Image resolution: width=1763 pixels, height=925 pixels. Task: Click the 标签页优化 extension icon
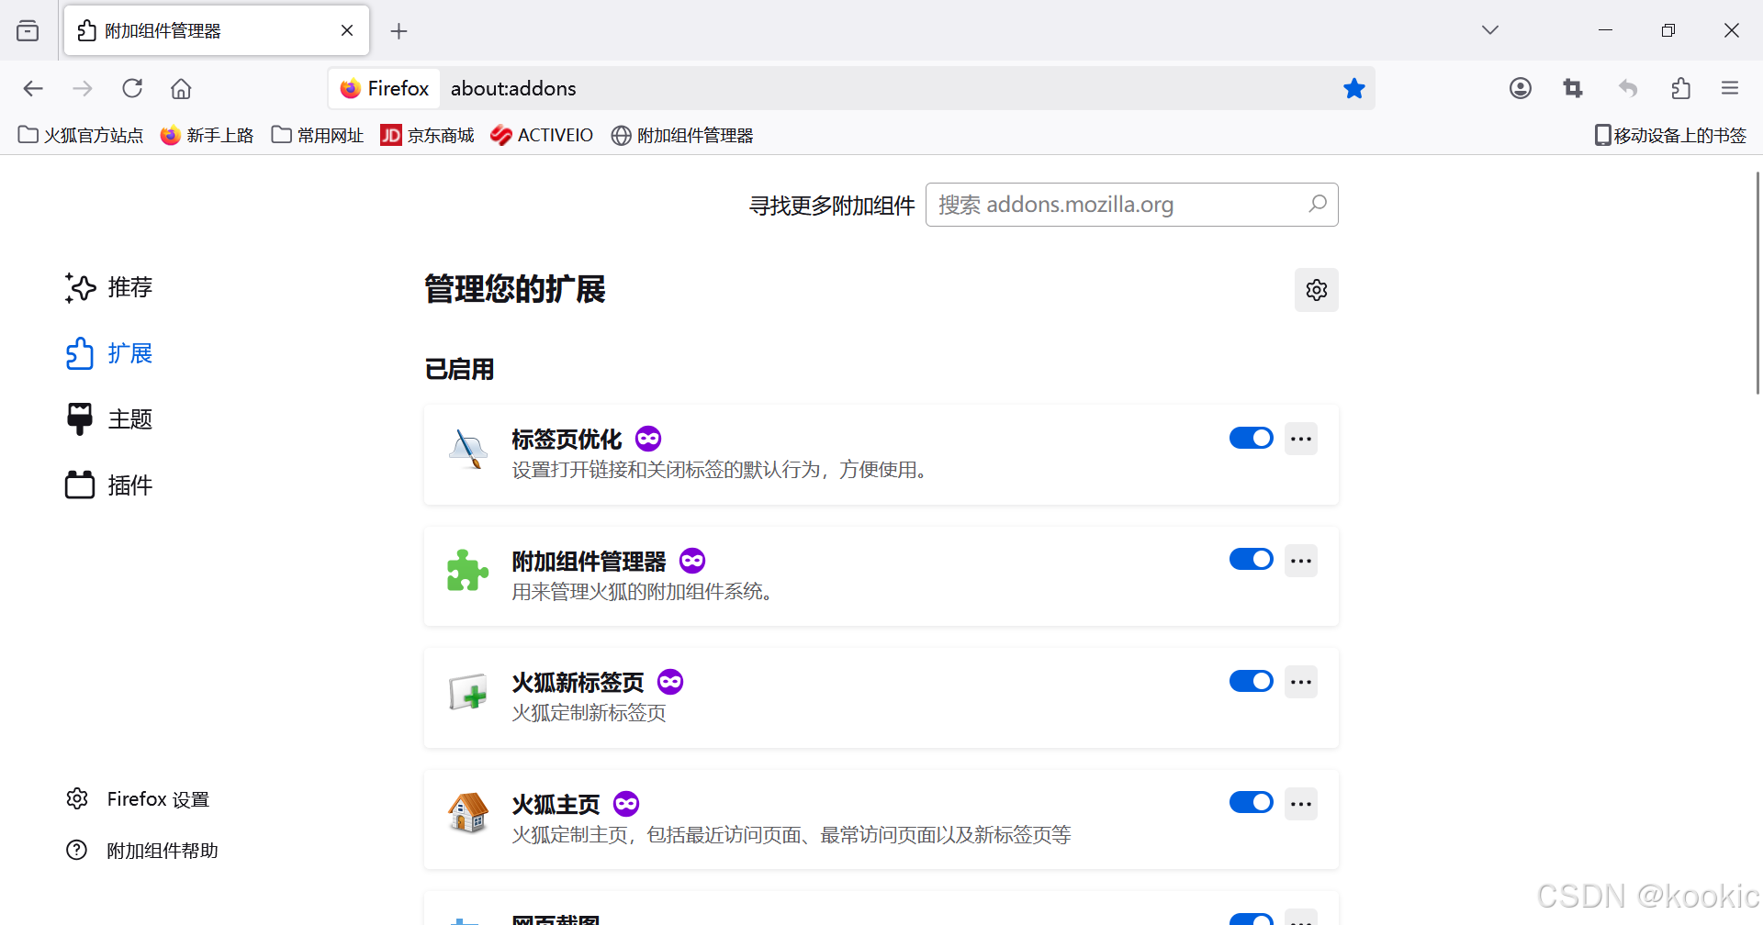pyautogui.click(x=468, y=449)
